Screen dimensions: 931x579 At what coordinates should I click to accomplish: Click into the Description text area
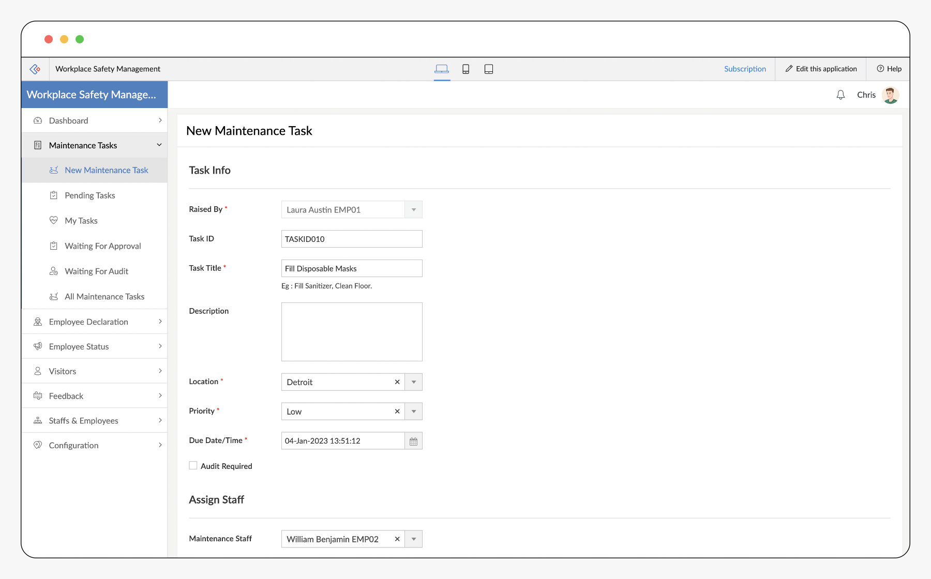point(352,332)
